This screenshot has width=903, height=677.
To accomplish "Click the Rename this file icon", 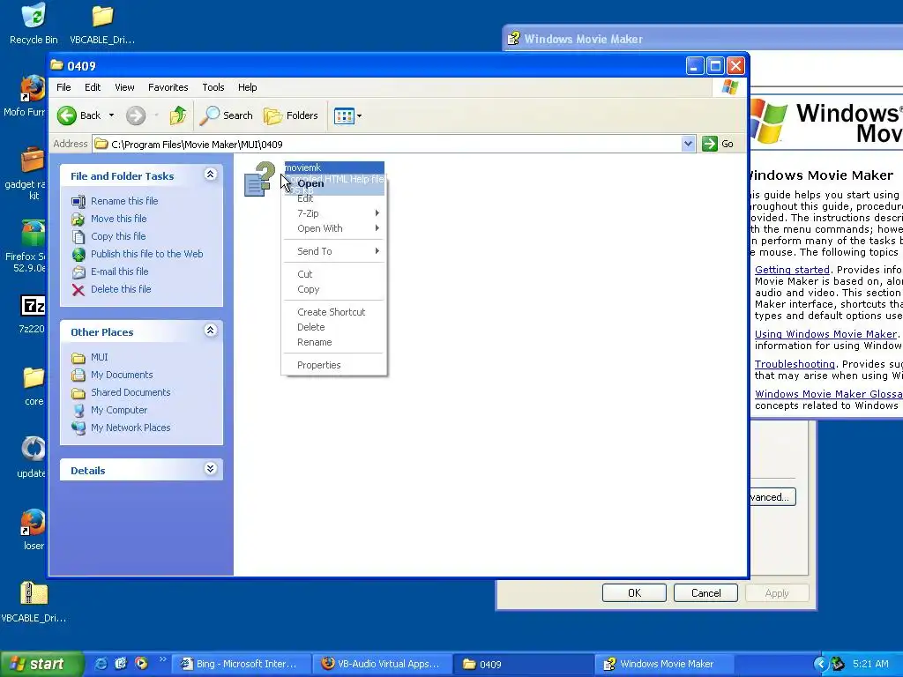I will (78, 201).
